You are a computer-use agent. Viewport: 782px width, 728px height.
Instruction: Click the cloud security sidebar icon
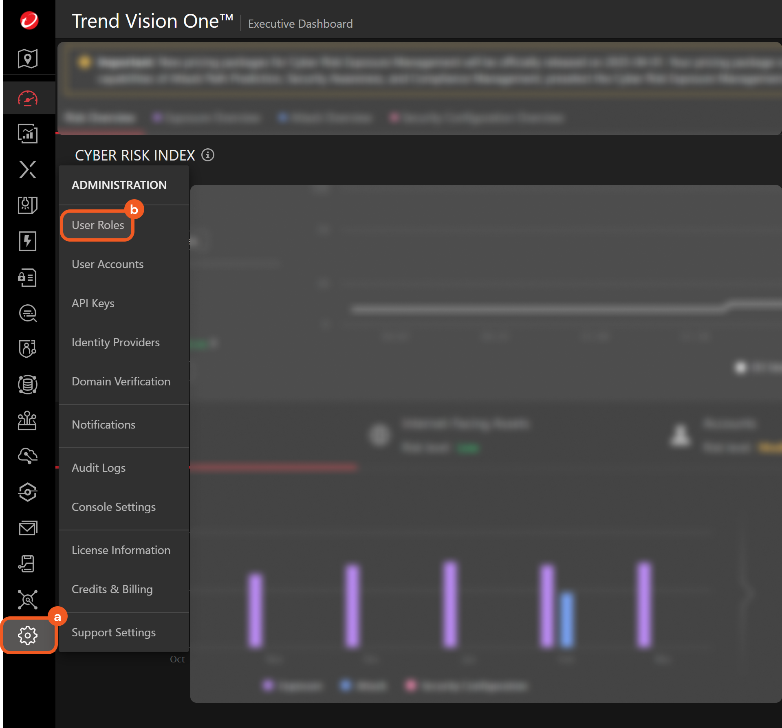click(28, 456)
